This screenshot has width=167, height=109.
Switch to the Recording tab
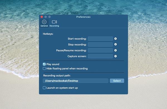[54, 23]
